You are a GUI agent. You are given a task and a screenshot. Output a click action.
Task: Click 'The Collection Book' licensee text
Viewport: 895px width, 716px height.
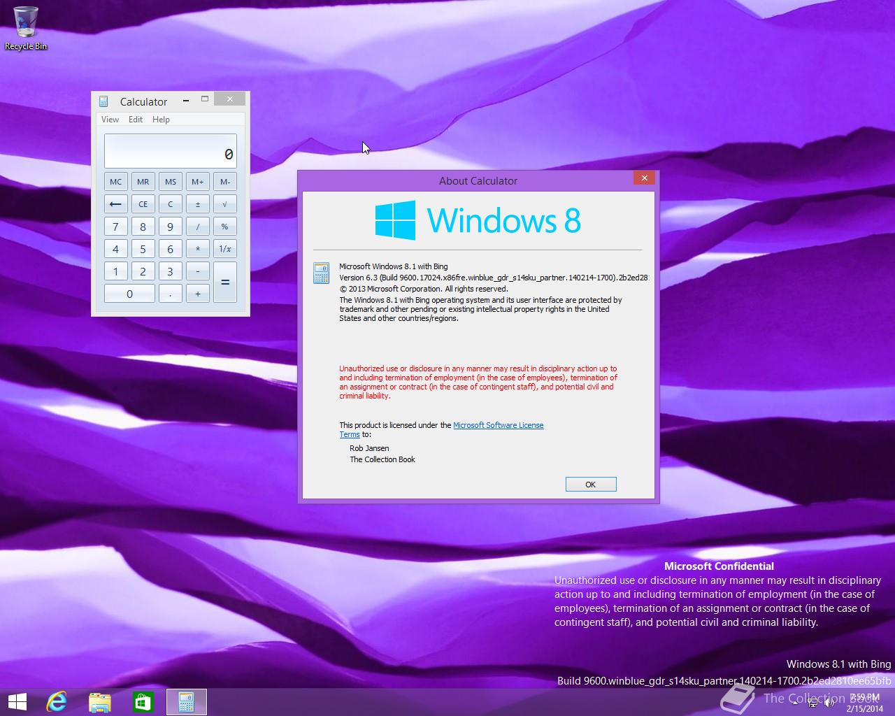coord(382,459)
